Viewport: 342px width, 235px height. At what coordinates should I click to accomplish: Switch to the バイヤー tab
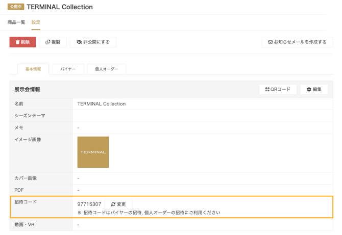click(x=68, y=69)
